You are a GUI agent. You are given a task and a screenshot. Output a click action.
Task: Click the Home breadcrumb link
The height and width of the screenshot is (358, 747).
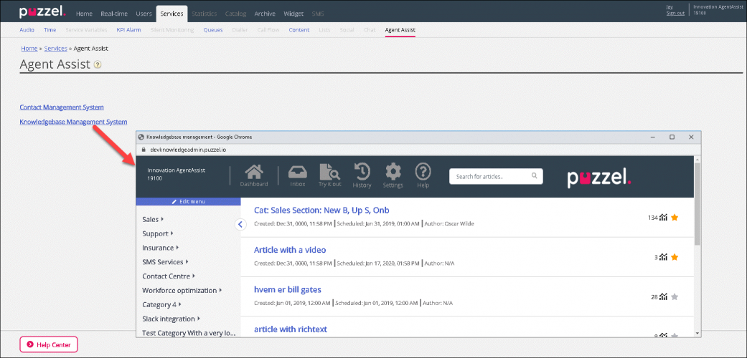[29, 49]
